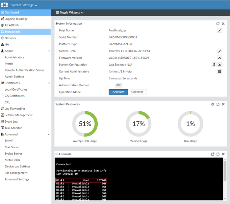The image size is (230, 204).
Task: Open the System Settings dropdown
Action: pyautogui.click(x=24, y=5)
